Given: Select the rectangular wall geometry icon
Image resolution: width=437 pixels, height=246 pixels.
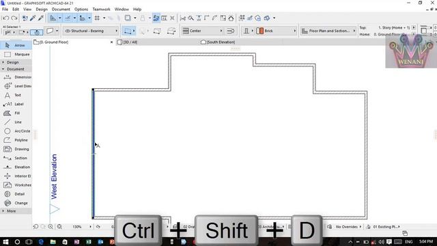Looking at the screenshot, I should (157, 31).
